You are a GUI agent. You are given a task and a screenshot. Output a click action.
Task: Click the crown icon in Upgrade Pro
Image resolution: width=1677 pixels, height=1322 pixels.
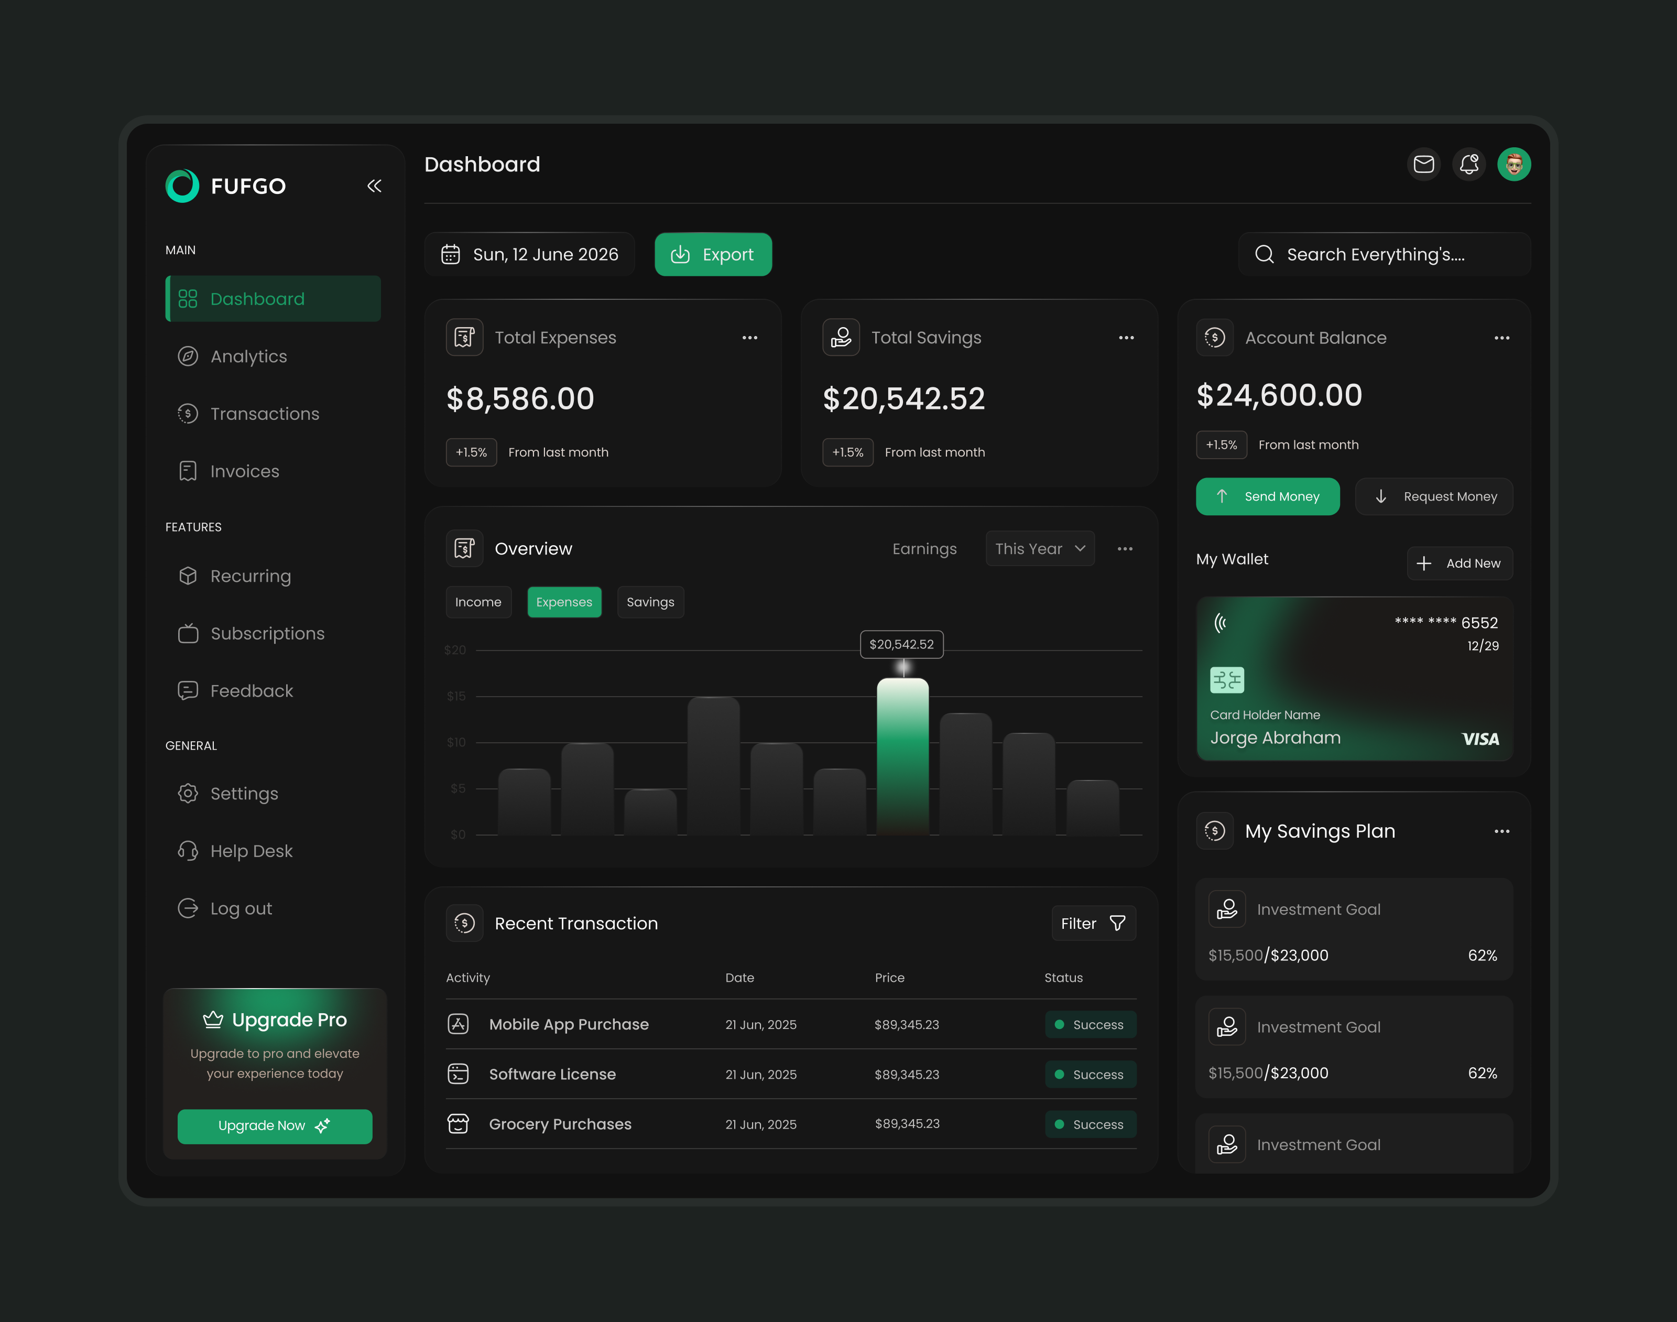coord(213,1020)
